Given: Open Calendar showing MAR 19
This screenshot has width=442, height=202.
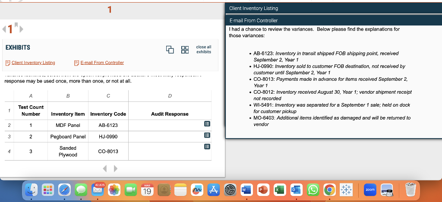Looking at the screenshot, I should tap(147, 190).
